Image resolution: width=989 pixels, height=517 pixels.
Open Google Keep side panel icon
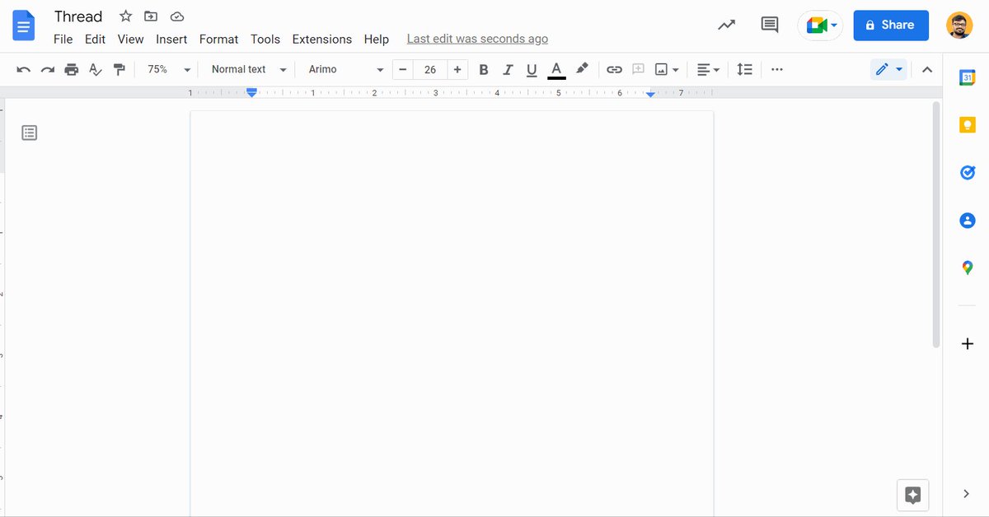coord(968,125)
